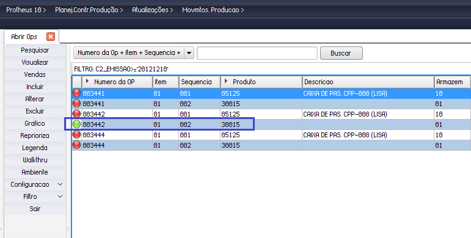This screenshot has width=471, height=238.
Task: Click red status icon of 003444 sequence 002
Action: 77,145
